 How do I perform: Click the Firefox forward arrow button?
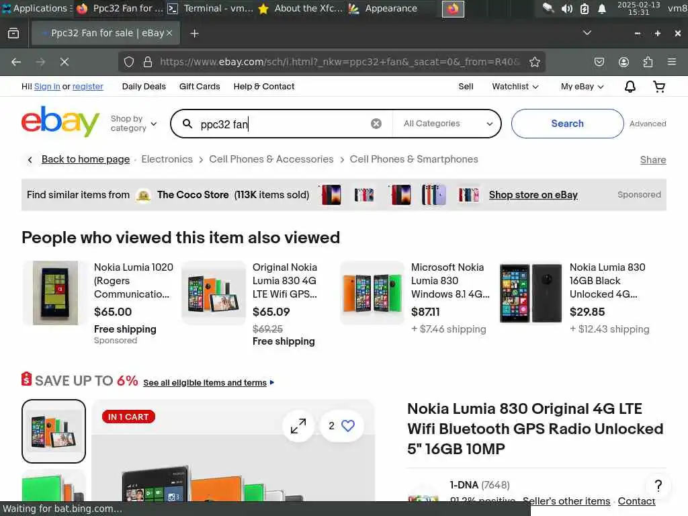pos(40,62)
